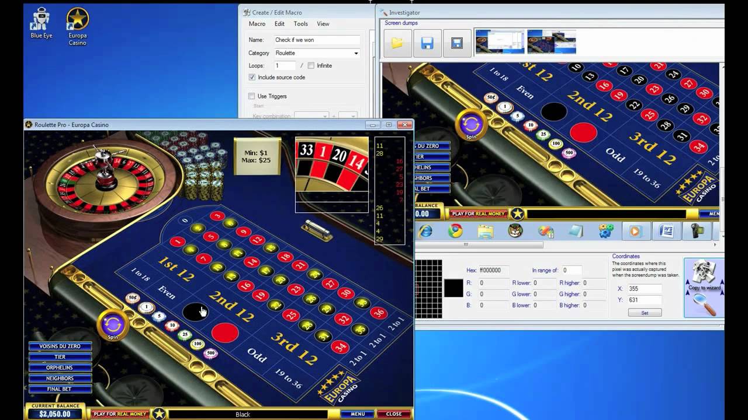Click the ORPHELINS button in Roulette Pro window
This screenshot has width=748, height=420.
(x=60, y=367)
